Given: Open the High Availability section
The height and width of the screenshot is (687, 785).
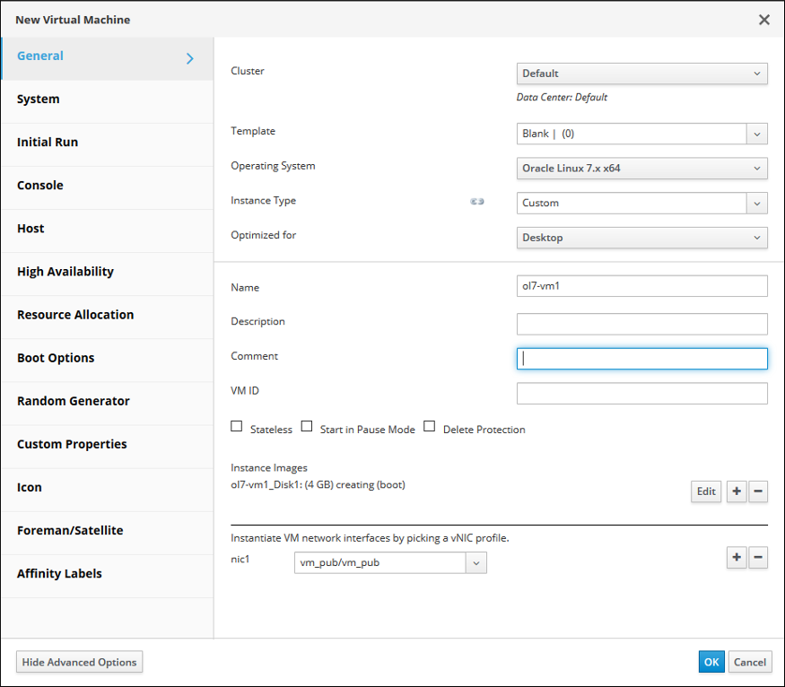Looking at the screenshot, I should (65, 272).
